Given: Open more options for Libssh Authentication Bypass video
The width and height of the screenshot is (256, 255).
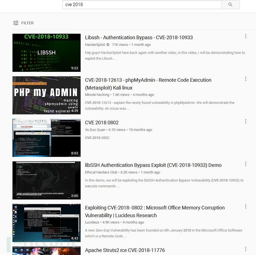Looking at the screenshot, I should click(246, 36).
